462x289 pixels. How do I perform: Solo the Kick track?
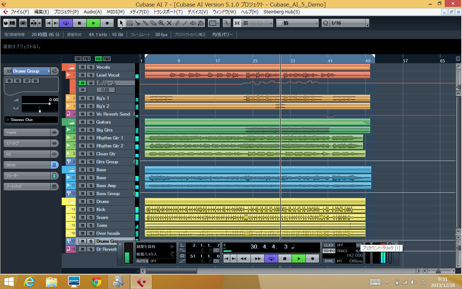pos(91,210)
